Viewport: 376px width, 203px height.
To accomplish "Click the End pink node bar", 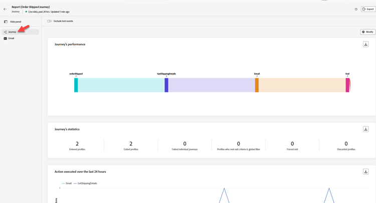I will point(347,85).
